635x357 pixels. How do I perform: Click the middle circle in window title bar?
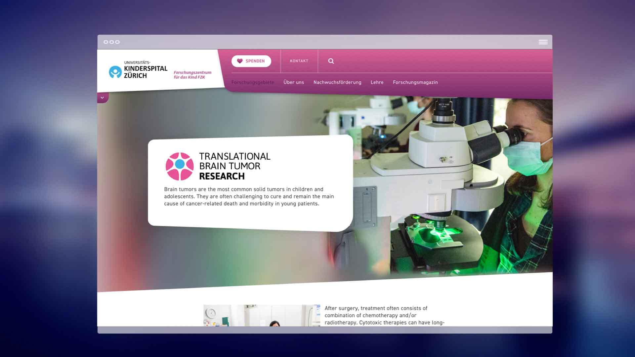[111, 42]
